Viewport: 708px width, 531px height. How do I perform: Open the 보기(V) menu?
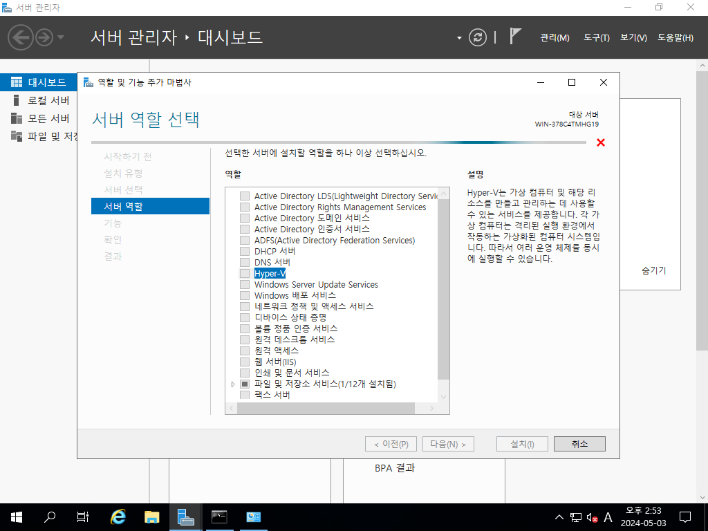coord(633,38)
